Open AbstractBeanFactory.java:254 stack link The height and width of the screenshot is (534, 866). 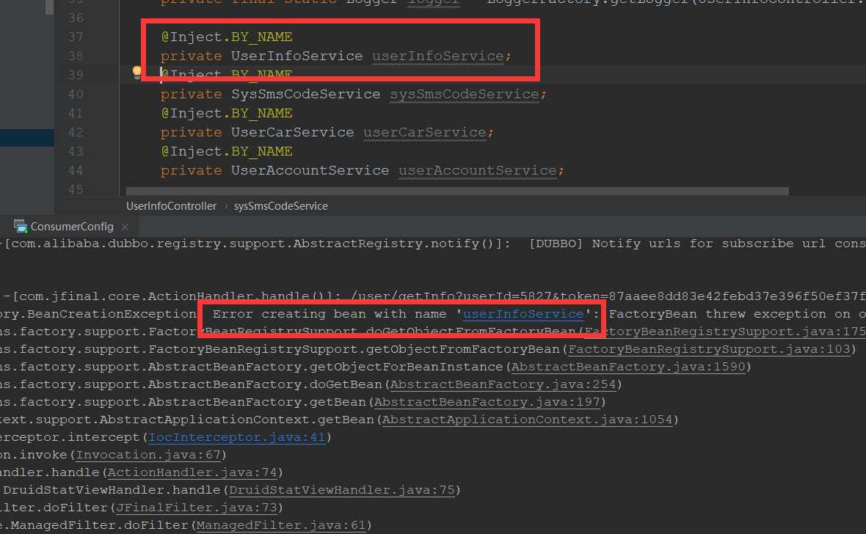pyautogui.click(x=503, y=384)
